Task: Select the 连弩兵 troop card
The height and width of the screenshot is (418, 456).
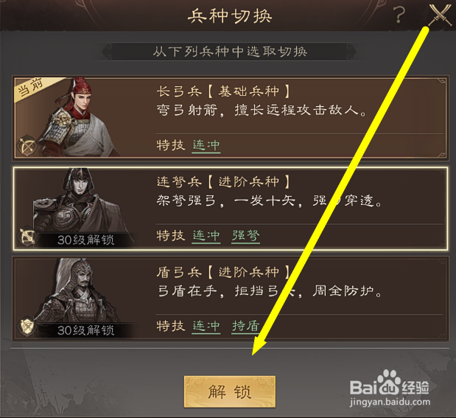Action: point(230,209)
